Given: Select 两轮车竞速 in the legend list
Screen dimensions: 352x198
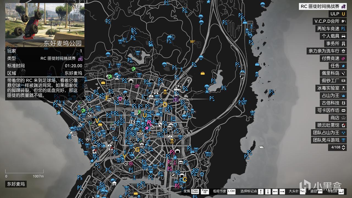Looking at the screenshot, I should 331,29.
